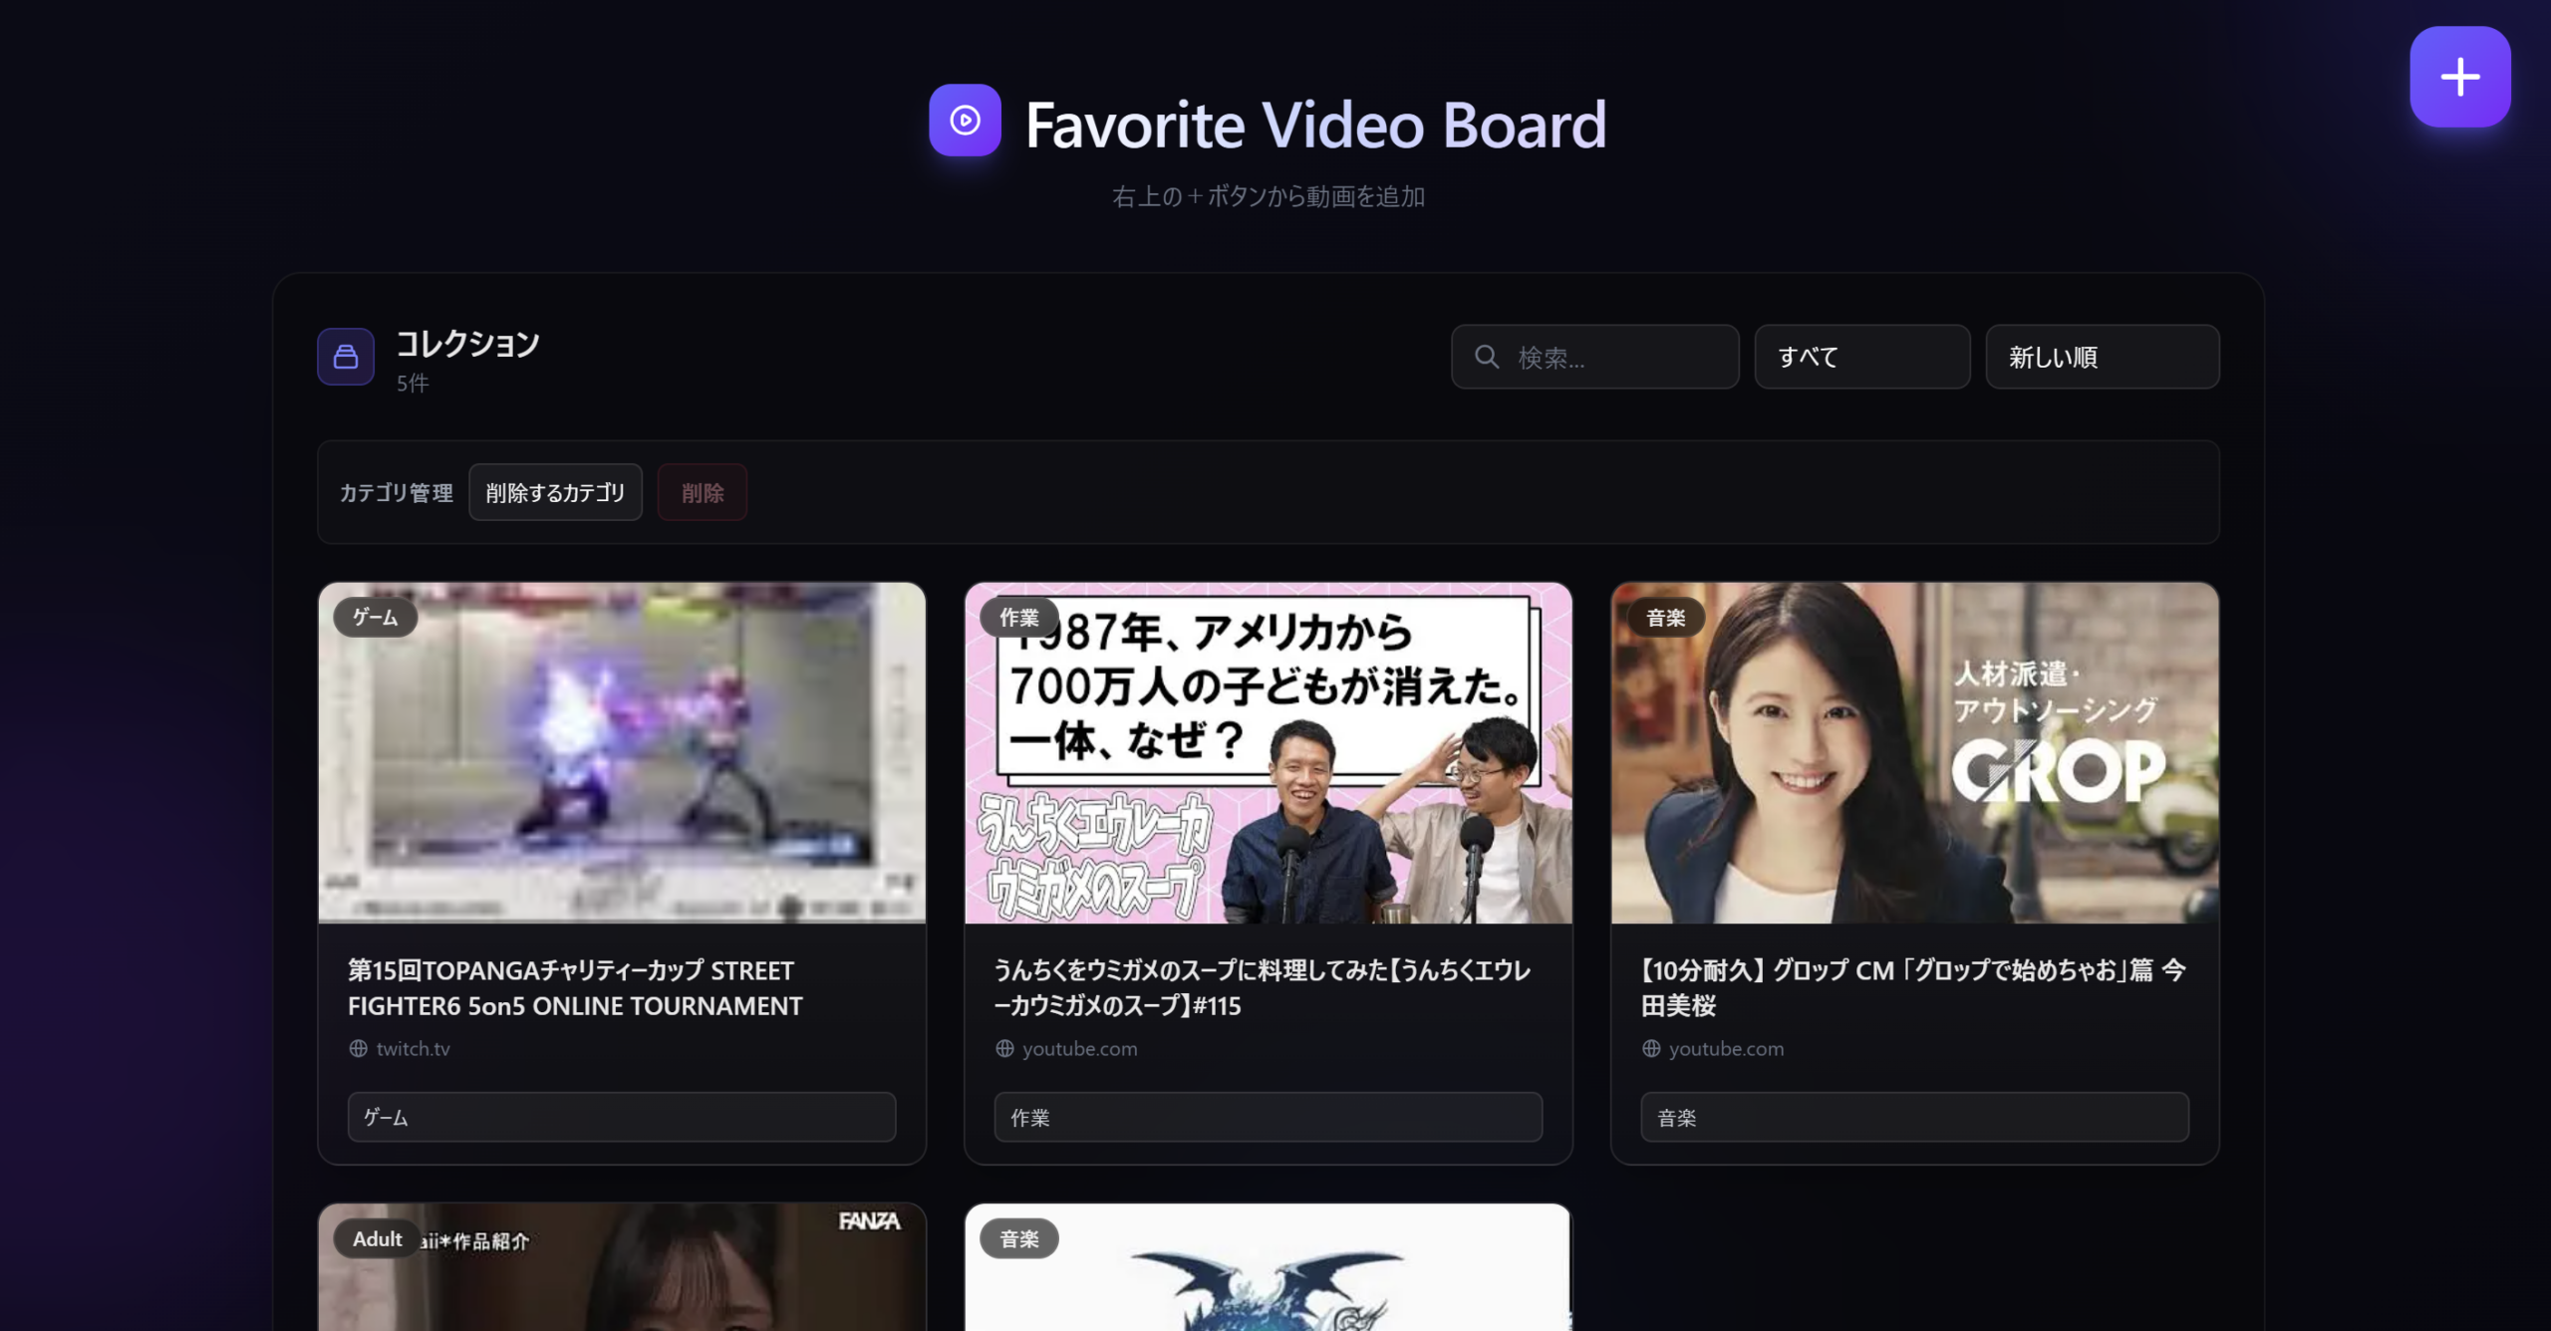Click the collection box icon
Image resolution: width=2551 pixels, height=1331 pixels.
tap(346, 357)
